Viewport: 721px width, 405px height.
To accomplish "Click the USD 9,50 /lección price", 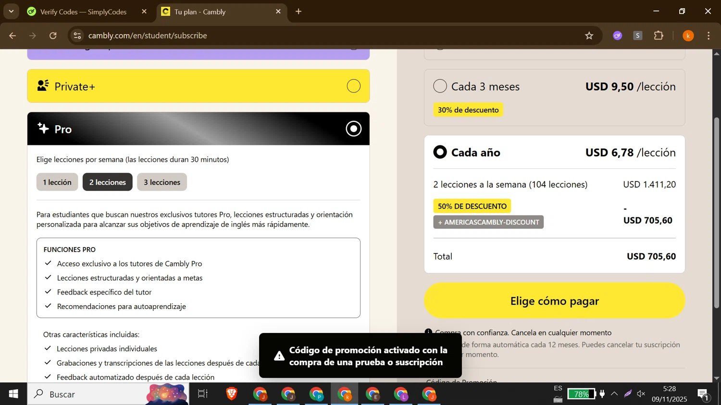I will (x=630, y=86).
